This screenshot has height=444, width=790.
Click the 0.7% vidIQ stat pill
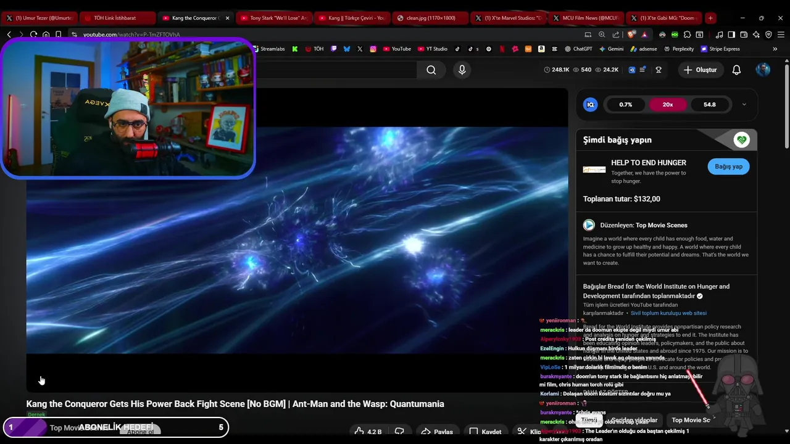click(x=626, y=105)
